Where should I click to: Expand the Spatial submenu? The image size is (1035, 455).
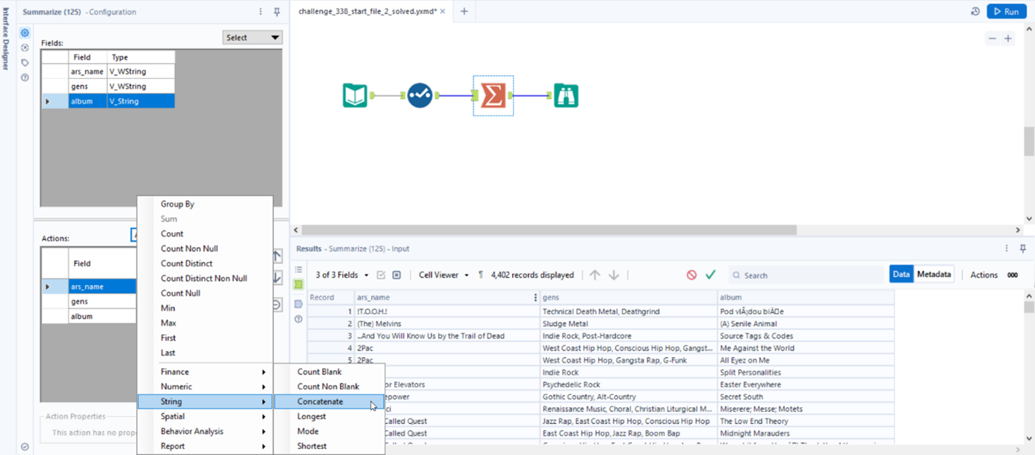(x=205, y=416)
